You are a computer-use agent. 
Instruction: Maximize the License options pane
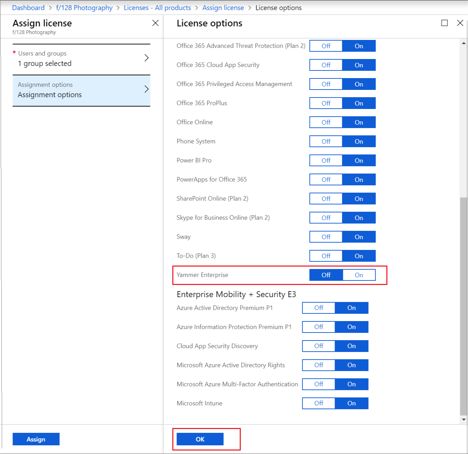click(x=444, y=23)
